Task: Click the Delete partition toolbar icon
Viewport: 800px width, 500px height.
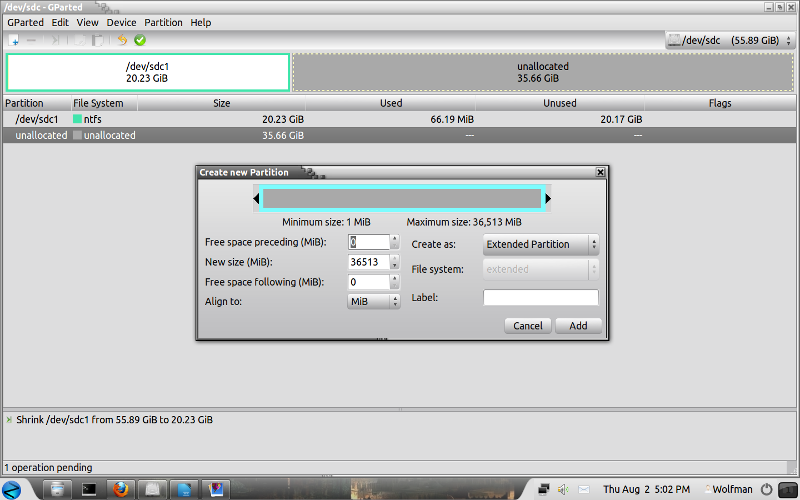Action: pos(31,40)
